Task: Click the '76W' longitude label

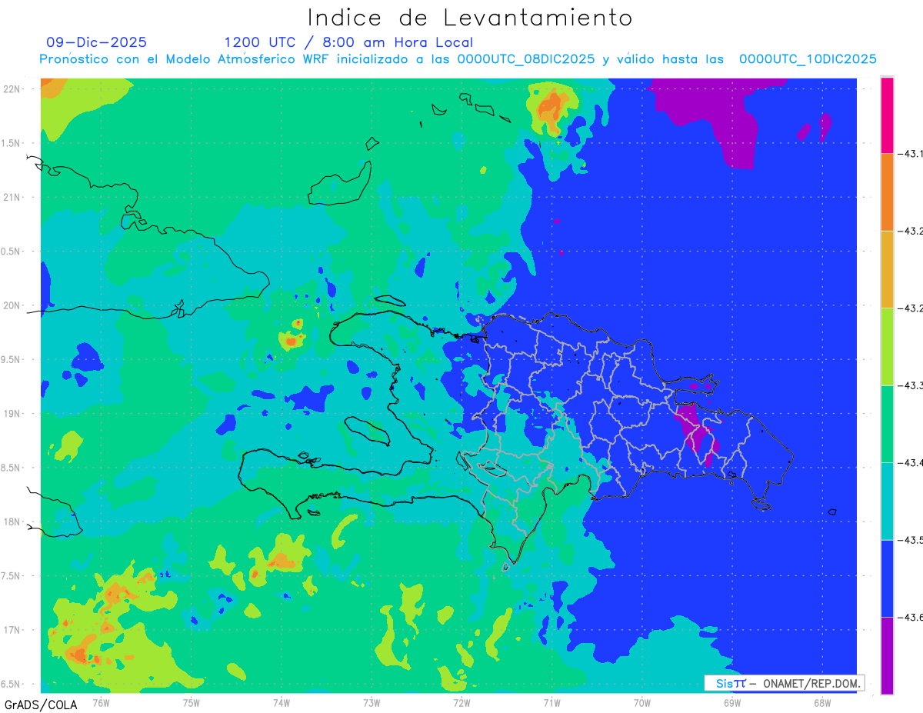Action: 101,702
